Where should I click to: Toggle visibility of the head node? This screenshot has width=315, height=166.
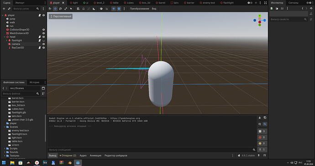click(x=43, y=37)
